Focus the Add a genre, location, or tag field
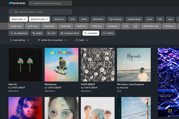This screenshot has height=119, width=179. click(40, 12)
